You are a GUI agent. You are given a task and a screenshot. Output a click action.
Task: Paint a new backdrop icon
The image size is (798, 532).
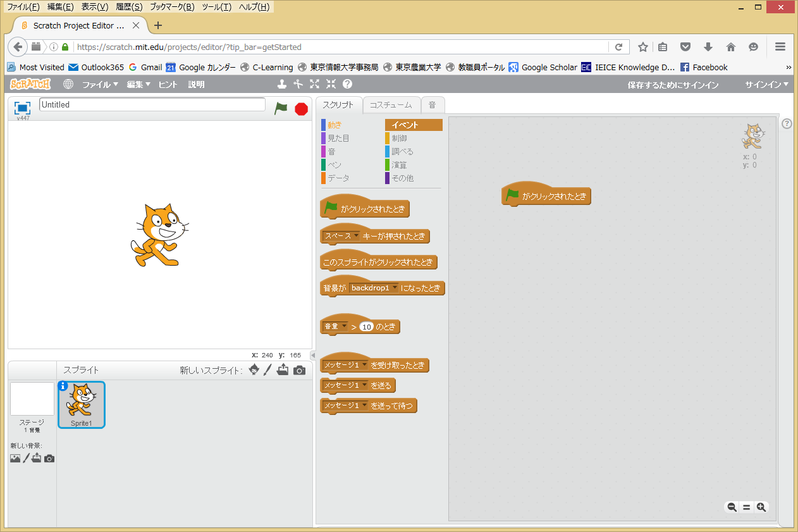(x=27, y=459)
